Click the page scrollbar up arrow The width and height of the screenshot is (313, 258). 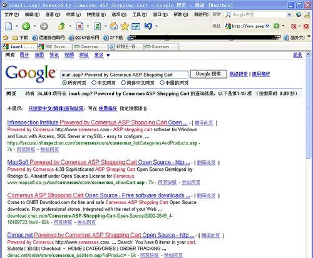309,55
